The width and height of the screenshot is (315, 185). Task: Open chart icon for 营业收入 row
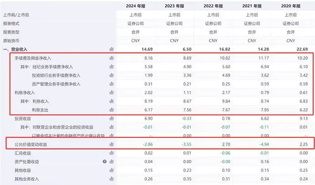click(x=112, y=49)
